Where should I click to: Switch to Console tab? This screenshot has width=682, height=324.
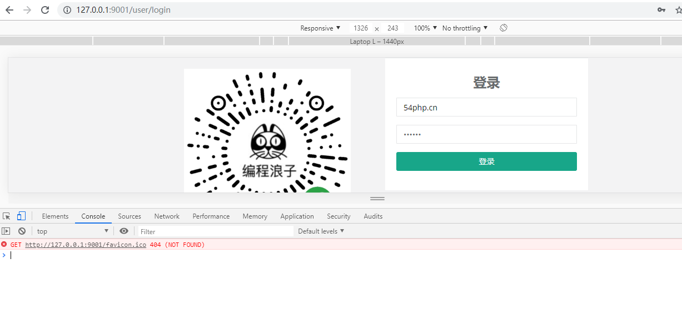point(93,216)
